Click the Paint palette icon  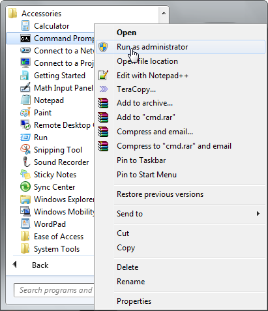pyautogui.click(x=25, y=112)
